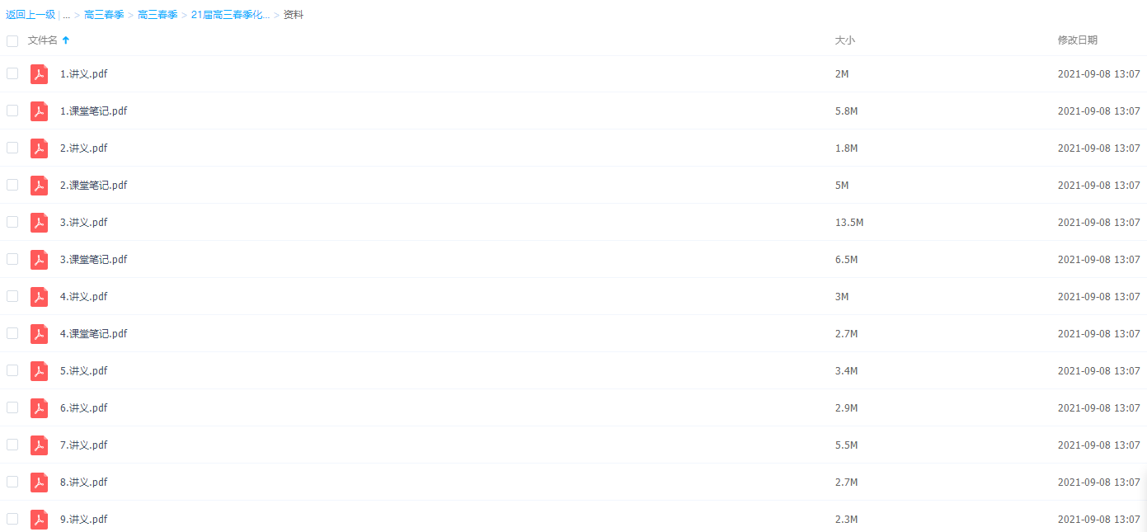Screen dimensions: 1147x532
Task: Click the PDF icon for 5.讲义.pdf
Action: (39, 371)
